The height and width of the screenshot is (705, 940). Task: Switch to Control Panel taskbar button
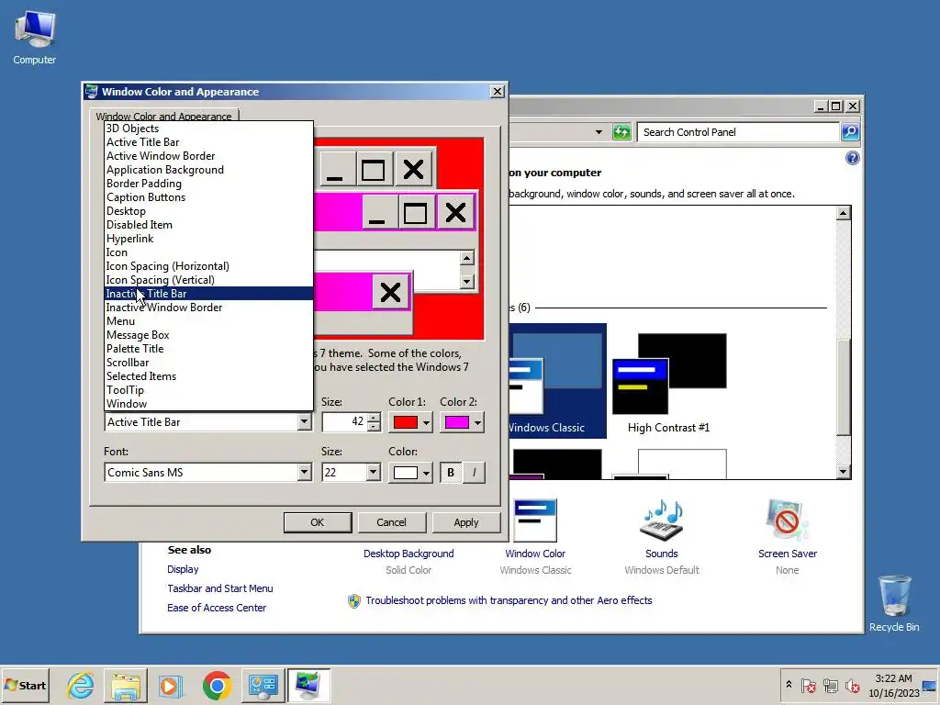coord(263,685)
